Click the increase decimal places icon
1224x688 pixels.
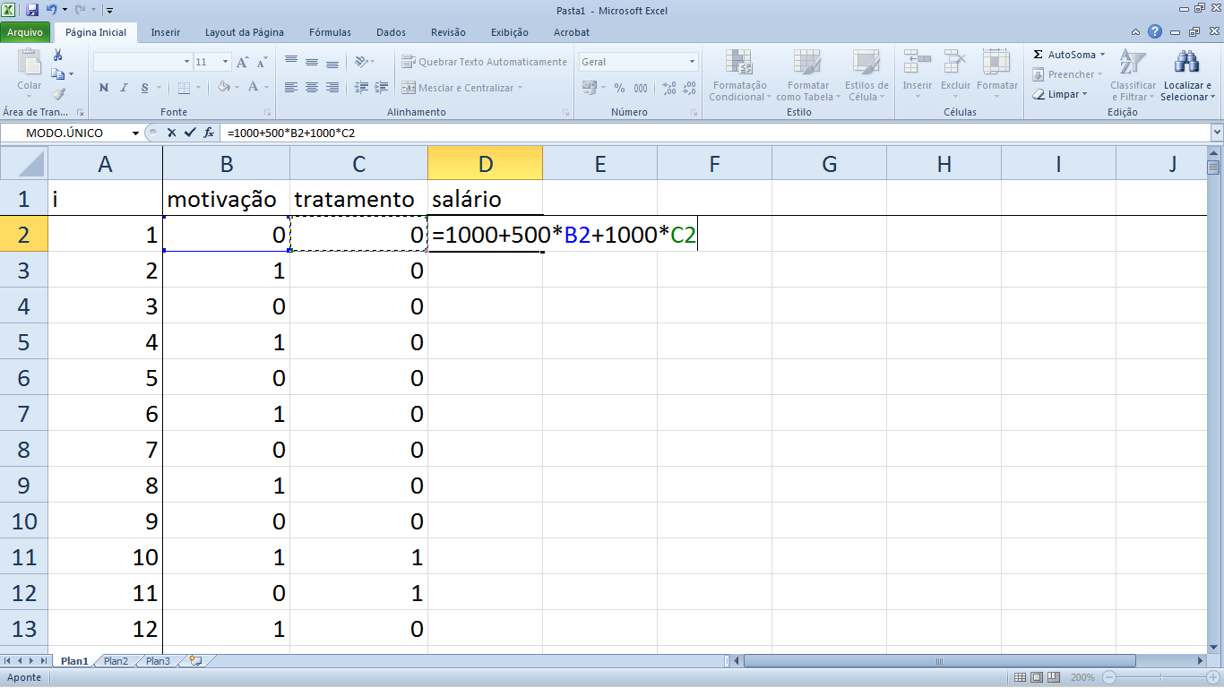tap(669, 88)
